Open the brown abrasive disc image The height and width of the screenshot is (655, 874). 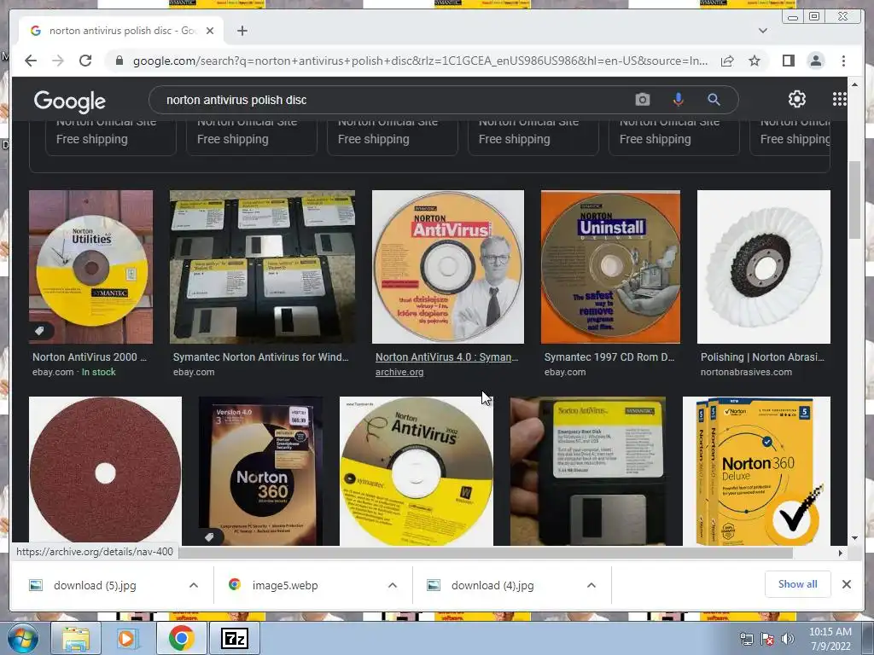tap(105, 471)
